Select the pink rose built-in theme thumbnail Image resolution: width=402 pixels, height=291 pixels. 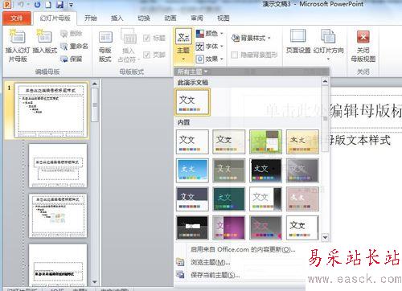coord(302,199)
